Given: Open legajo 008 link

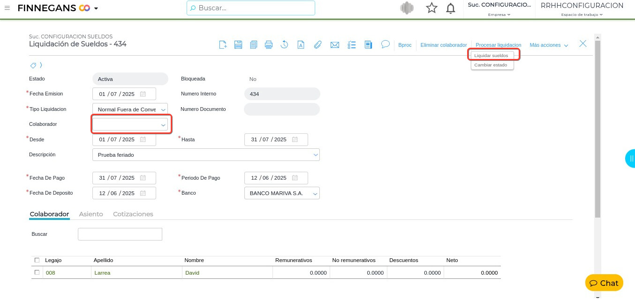Looking at the screenshot, I should [50, 272].
